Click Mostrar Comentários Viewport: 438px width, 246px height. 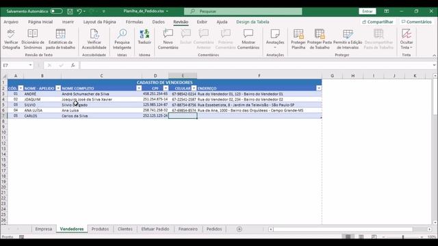click(x=248, y=39)
